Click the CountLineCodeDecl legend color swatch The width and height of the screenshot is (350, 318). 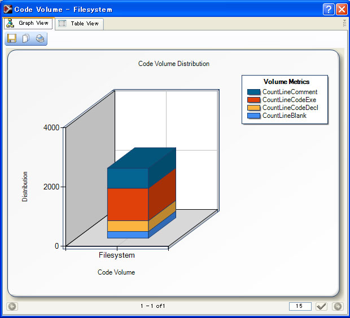(x=254, y=108)
